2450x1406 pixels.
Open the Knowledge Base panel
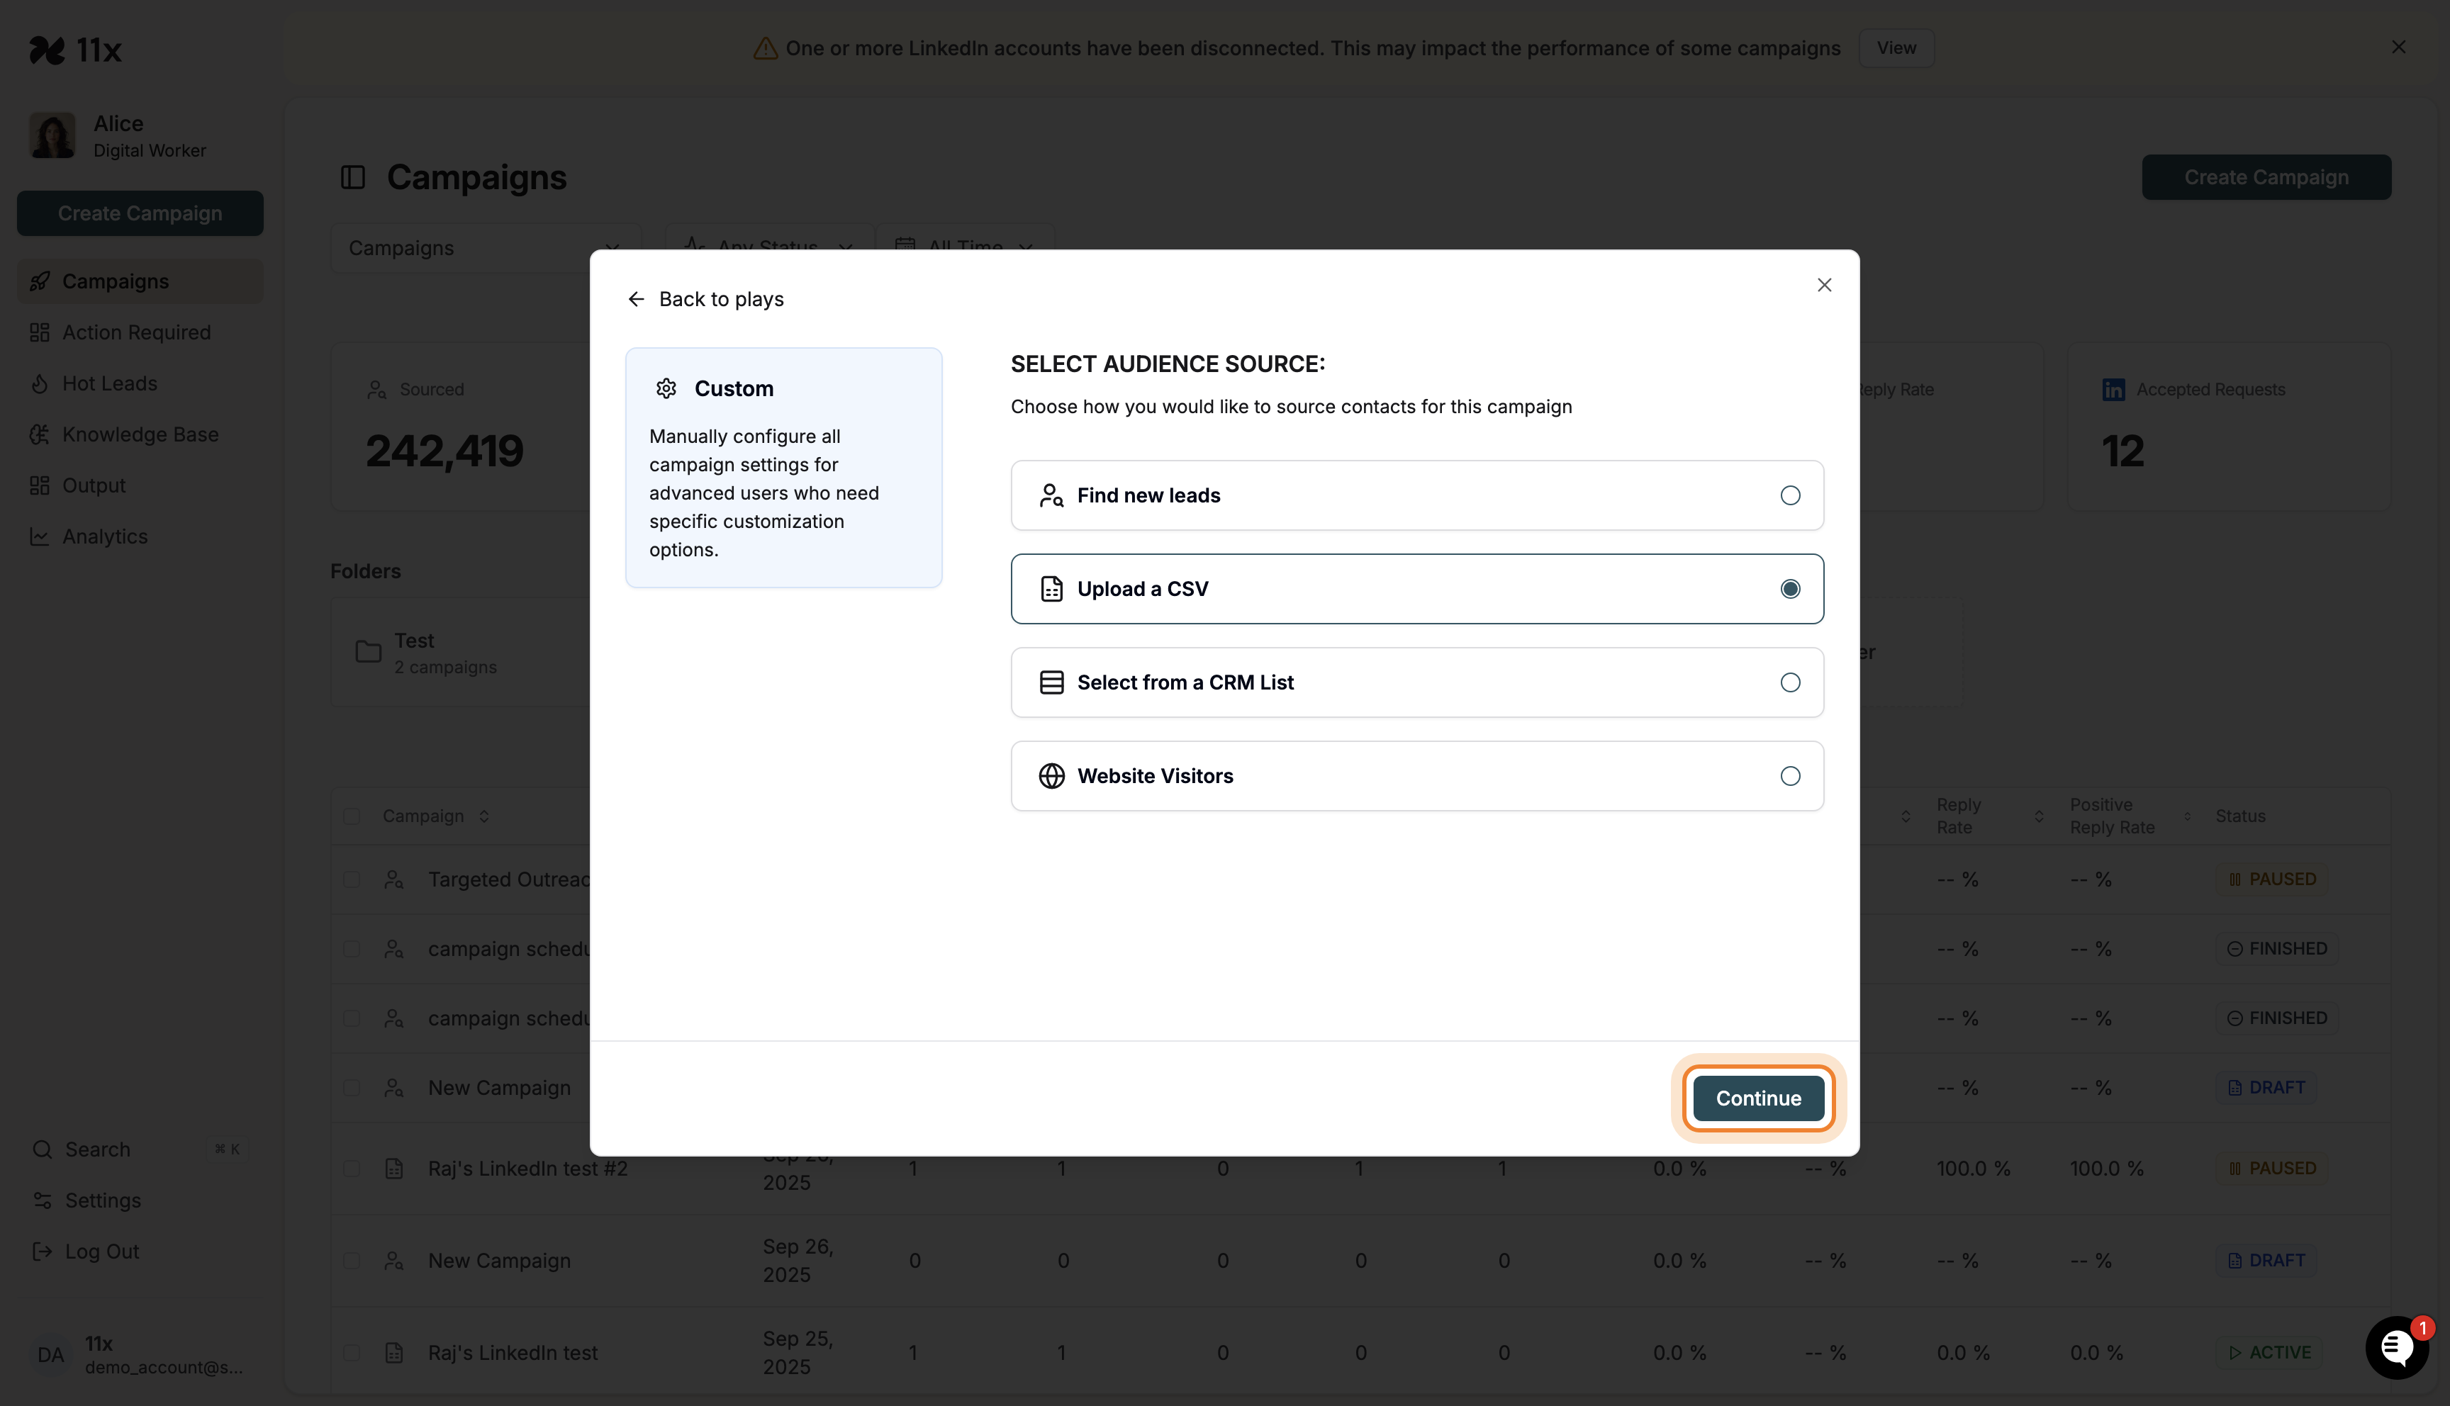[x=140, y=434]
